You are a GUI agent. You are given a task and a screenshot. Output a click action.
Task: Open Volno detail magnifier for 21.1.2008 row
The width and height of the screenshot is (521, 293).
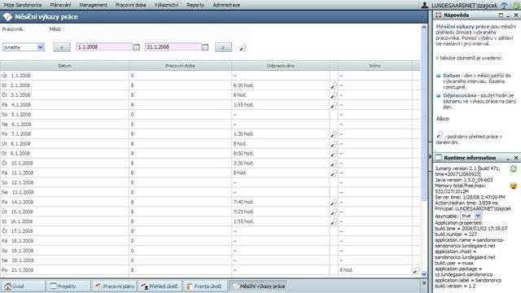tap(416, 270)
